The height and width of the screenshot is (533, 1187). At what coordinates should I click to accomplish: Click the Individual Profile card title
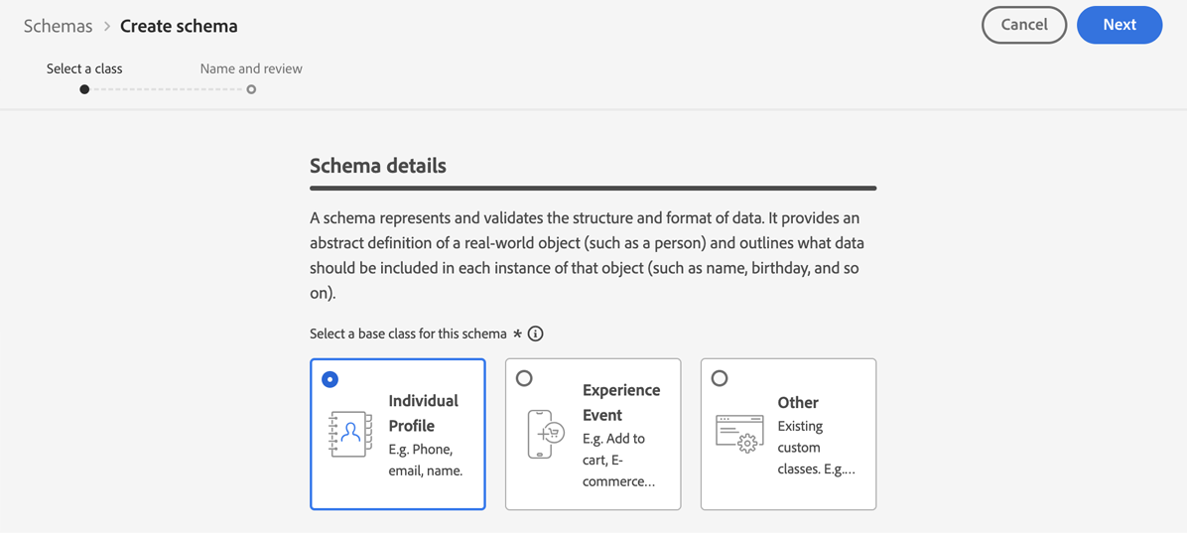coord(423,413)
